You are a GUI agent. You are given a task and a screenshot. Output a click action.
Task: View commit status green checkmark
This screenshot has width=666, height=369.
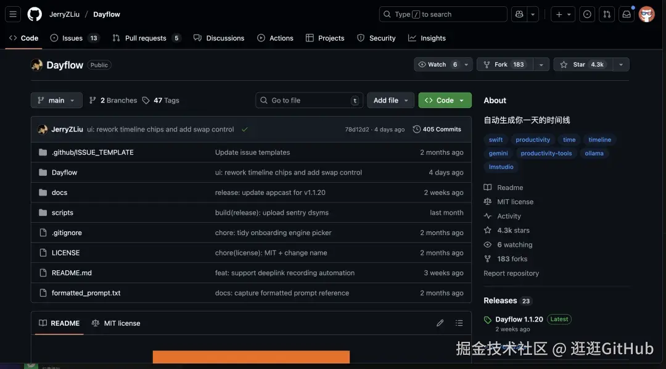[245, 129]
